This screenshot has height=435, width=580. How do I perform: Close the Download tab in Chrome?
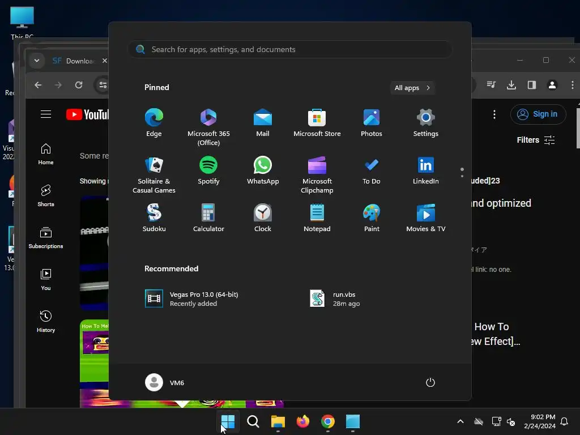[105, 61]
